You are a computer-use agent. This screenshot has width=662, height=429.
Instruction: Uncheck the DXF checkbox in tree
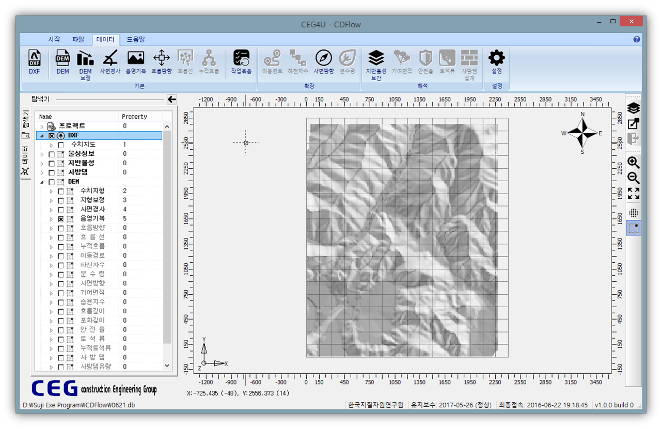(52, 136)
